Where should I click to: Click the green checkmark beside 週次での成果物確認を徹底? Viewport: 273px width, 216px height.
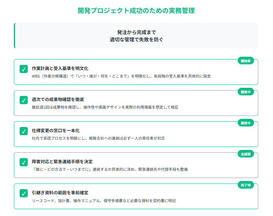(x=24, y=100)
